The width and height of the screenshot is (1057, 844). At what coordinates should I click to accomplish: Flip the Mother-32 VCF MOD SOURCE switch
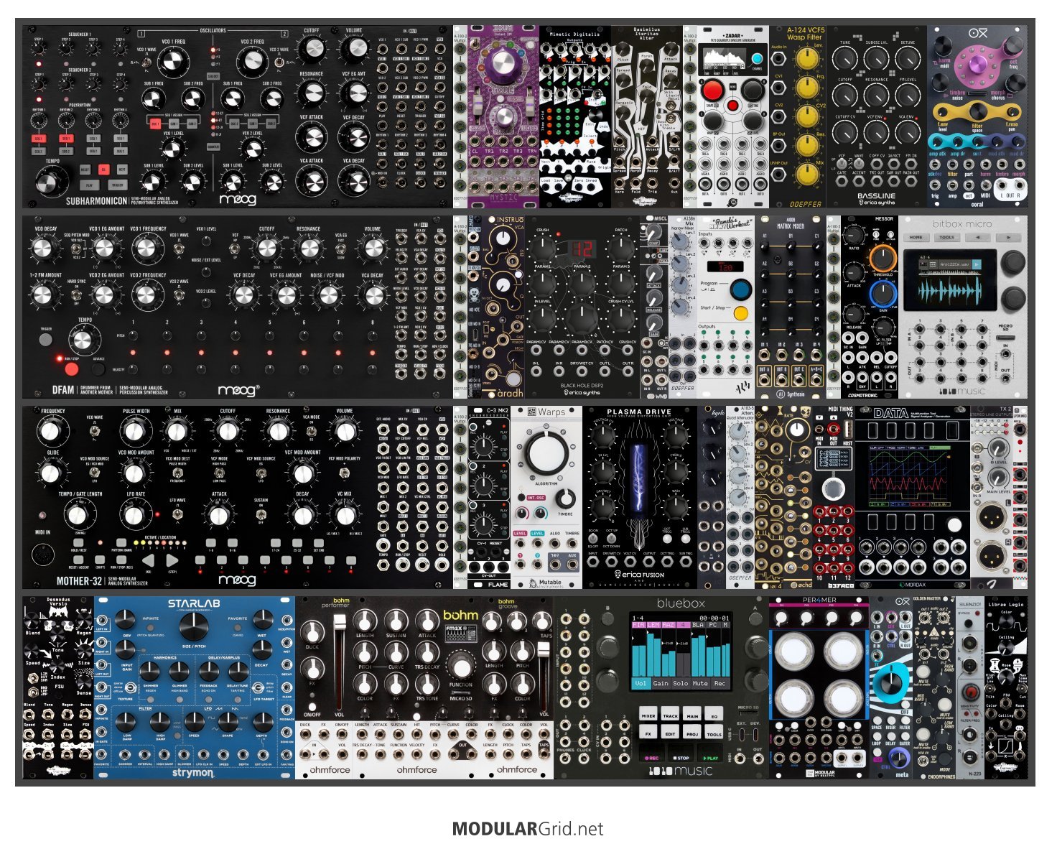[261, 473]
